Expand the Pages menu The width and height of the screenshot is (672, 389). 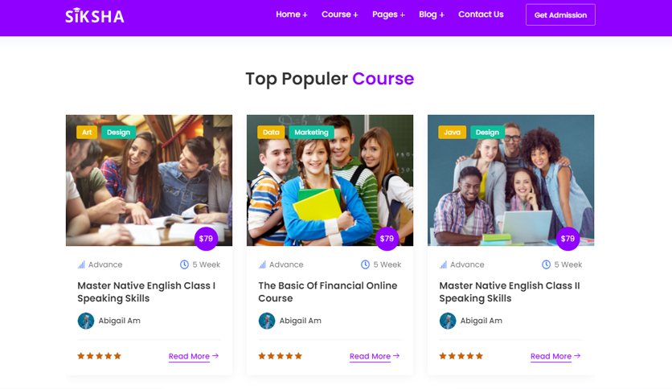(388, 14)
